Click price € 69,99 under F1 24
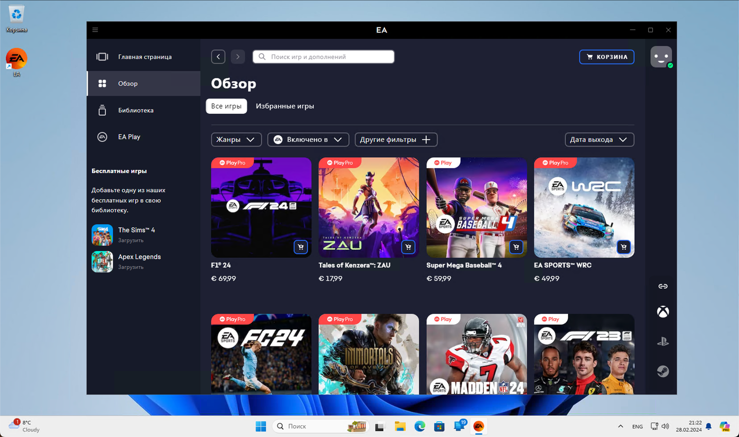The width and height of the screenshot is (739, 437). [224, 278]
